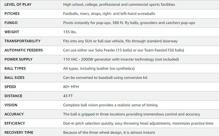Select the BALL TYPES label

pos(15,69)
